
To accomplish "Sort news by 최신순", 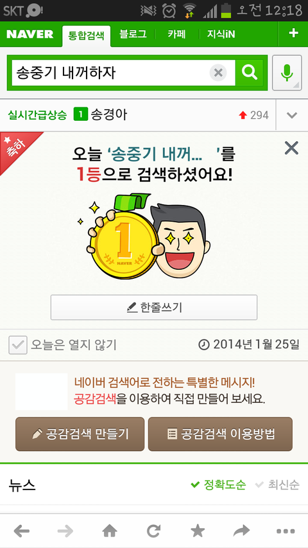I will (x=277, y=485).
